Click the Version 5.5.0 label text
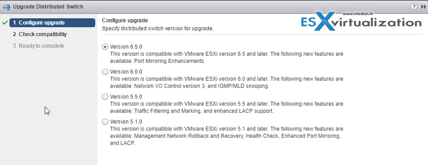Image resolution: width=428 pixels, height=165 pixels. point(126,97)
